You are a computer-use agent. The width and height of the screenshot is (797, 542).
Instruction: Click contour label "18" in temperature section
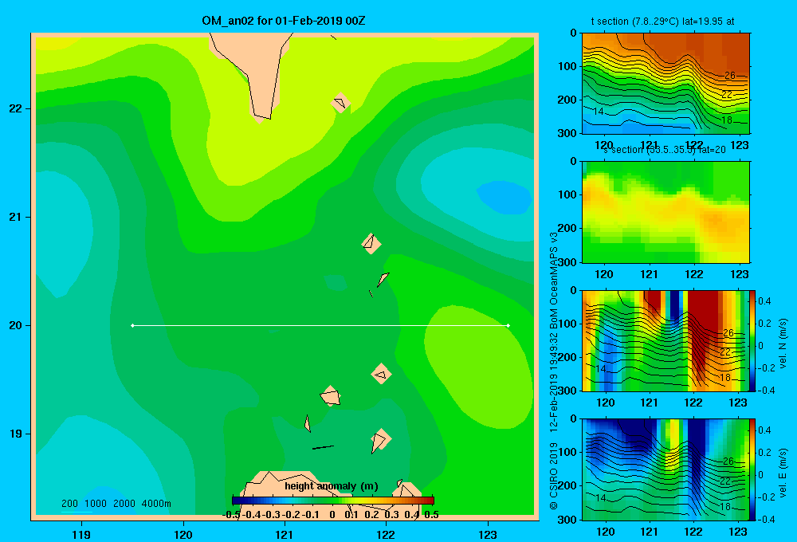pyautogui.click(x=727, y=120)
